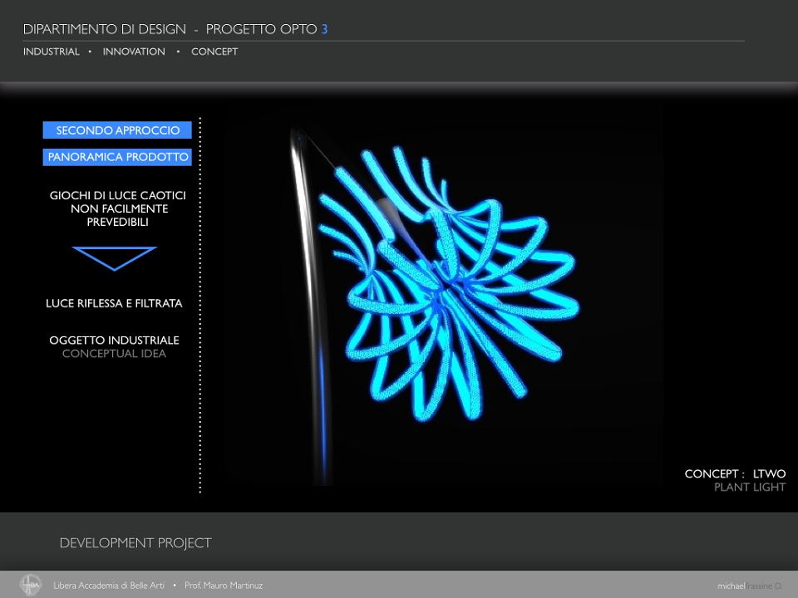Click the INNOVATION header item
The height and width of the screenshot is (598, 798).
tap(134, 51)
